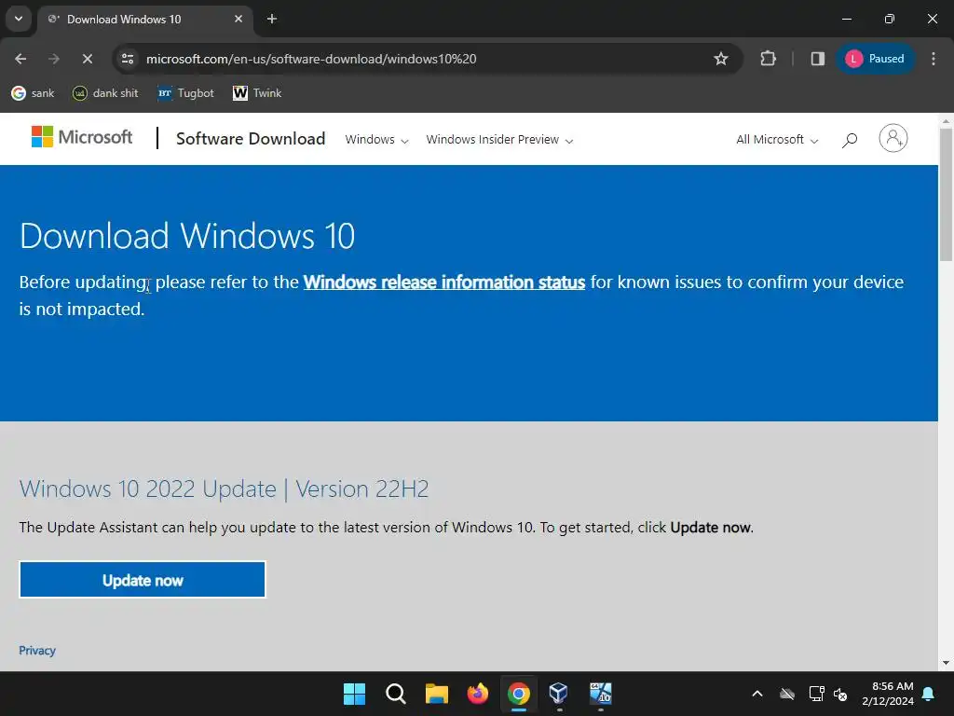The height and width of the screenshot is (716, 954).
Task: Show hidden system tray icons
Action: 757,694
